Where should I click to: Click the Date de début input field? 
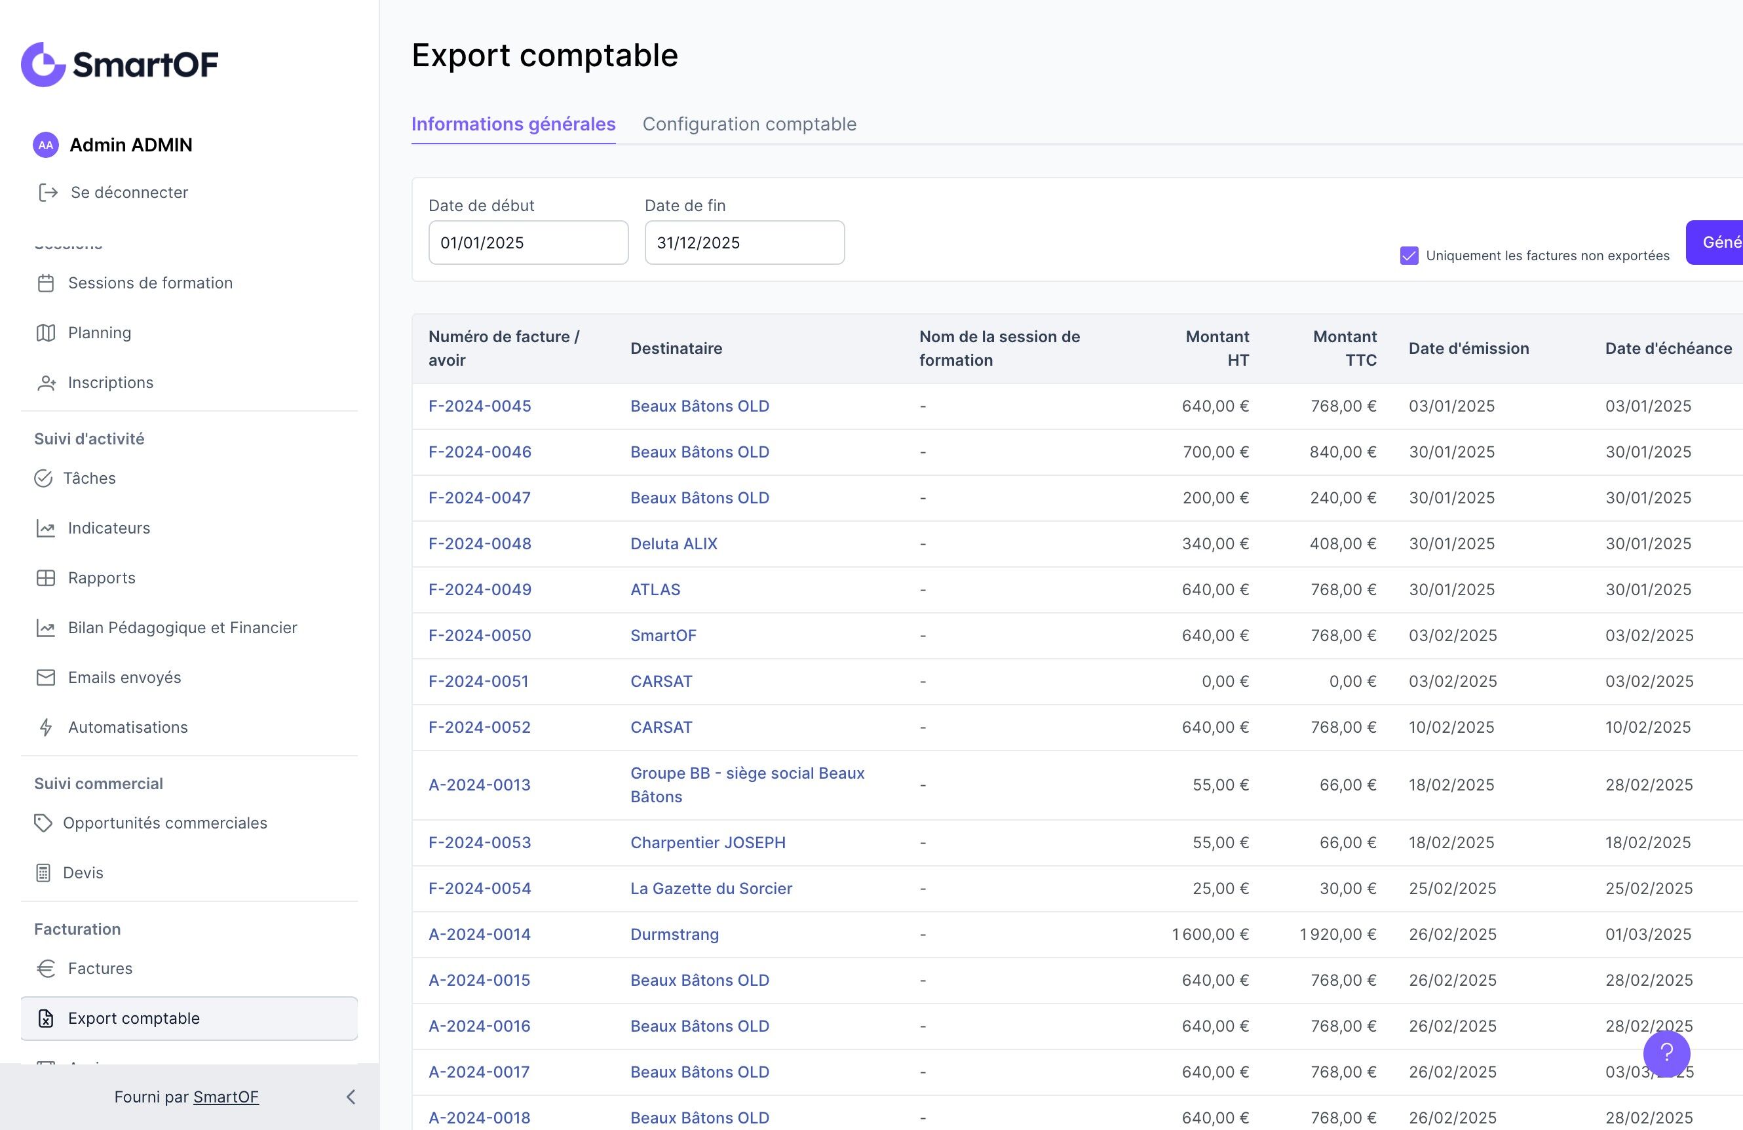pos(528,243)
